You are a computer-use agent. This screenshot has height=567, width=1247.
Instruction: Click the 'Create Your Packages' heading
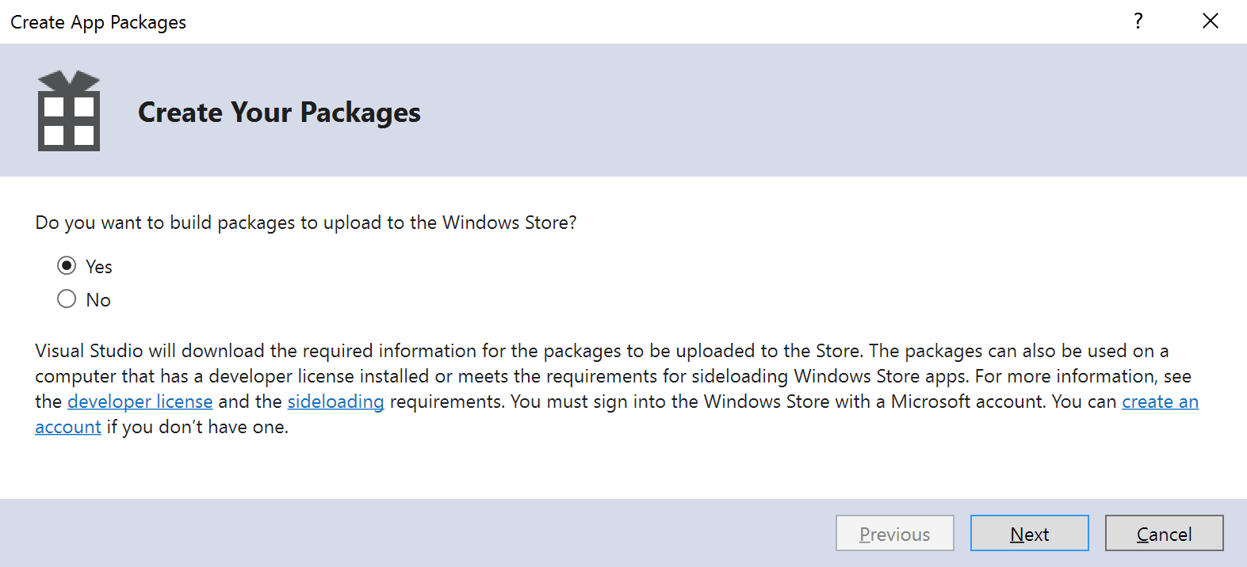point(279,112)
